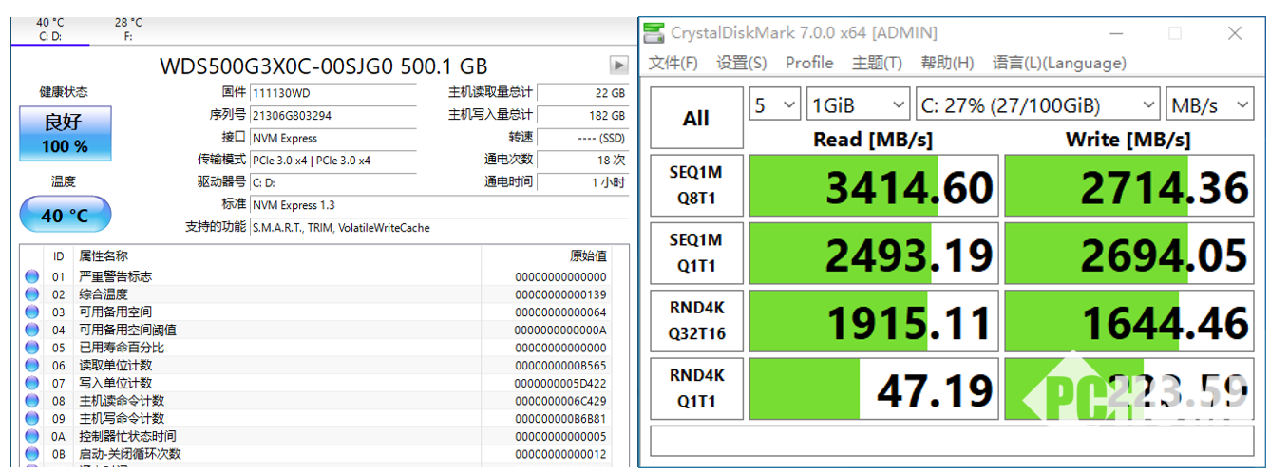Click the blue status orb for attribute 08
This screenshot has width=1270, height=473.
(31, 401)
